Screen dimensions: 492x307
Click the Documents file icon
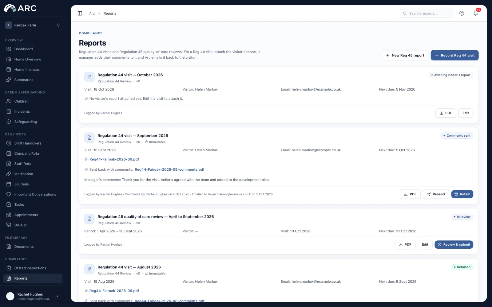tap(9, 247)
